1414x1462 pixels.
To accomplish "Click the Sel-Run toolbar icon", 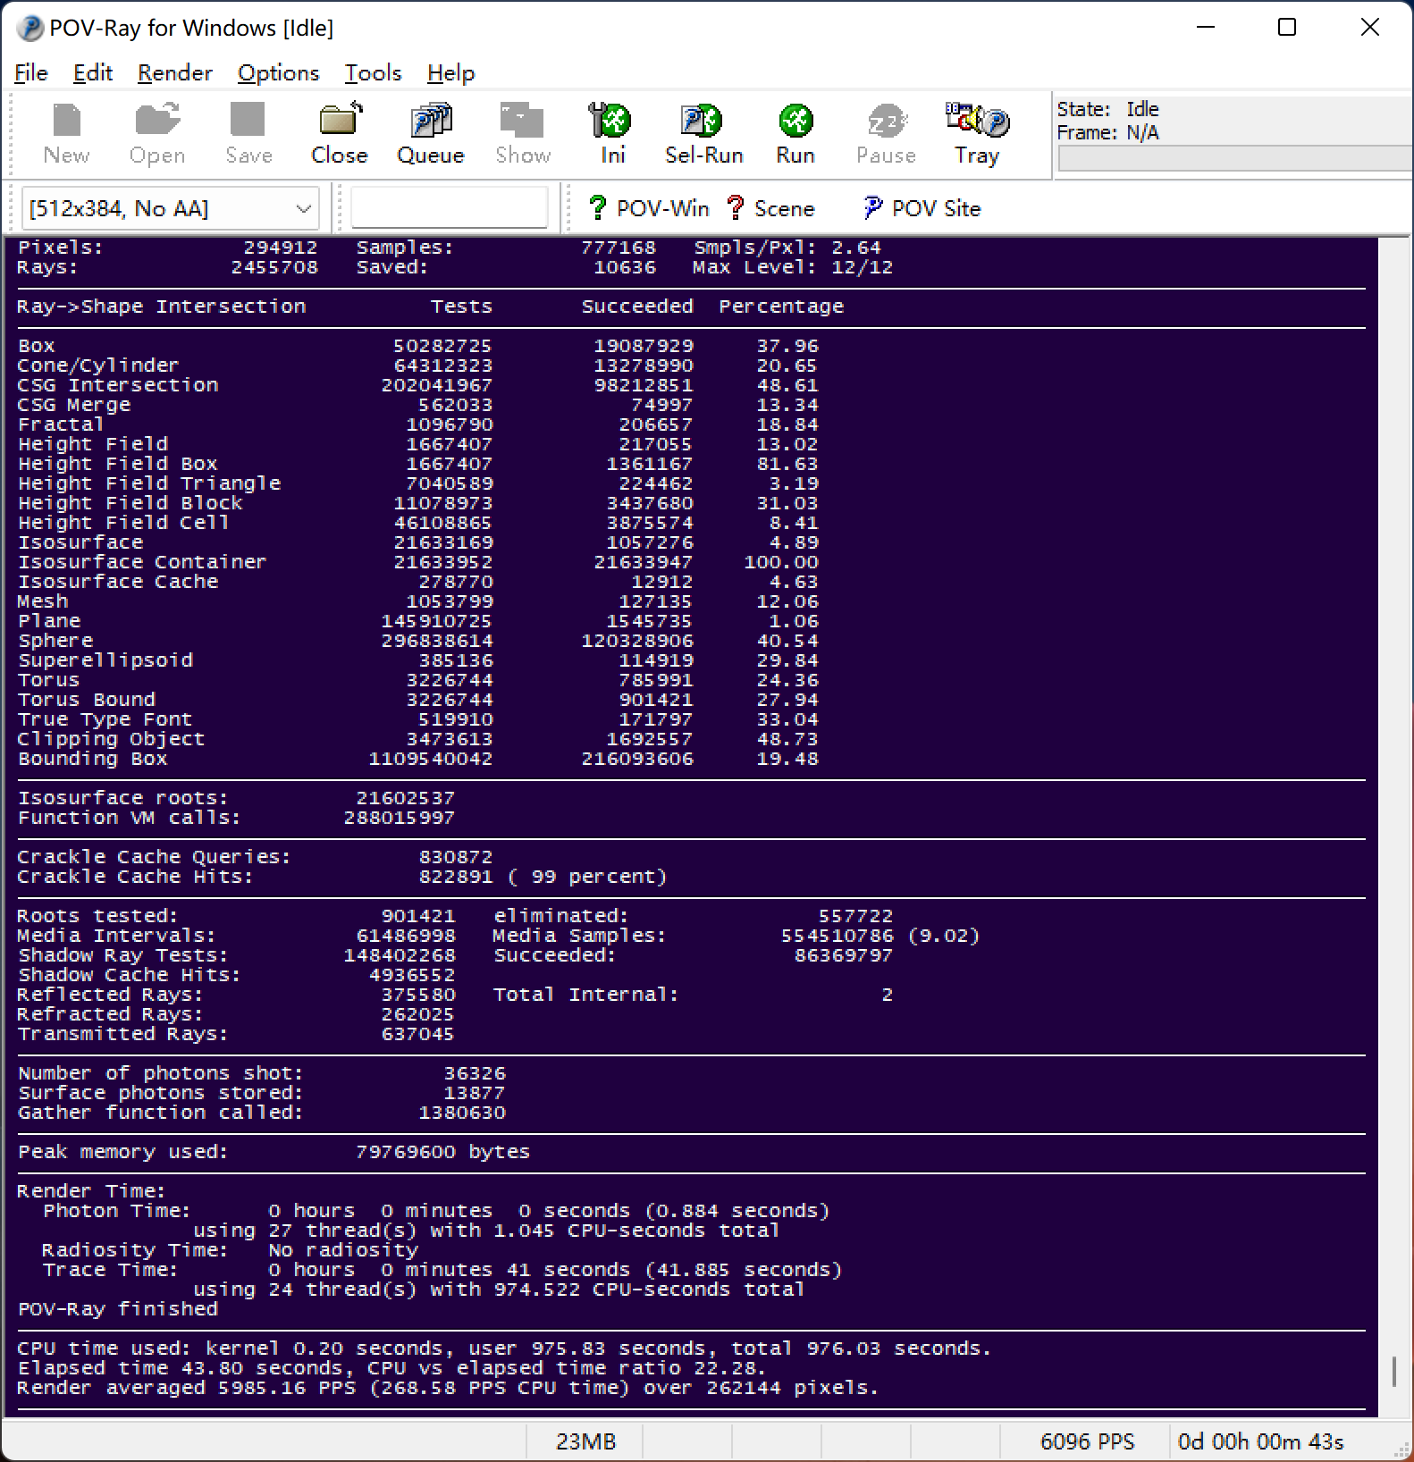I will [703, 134].
